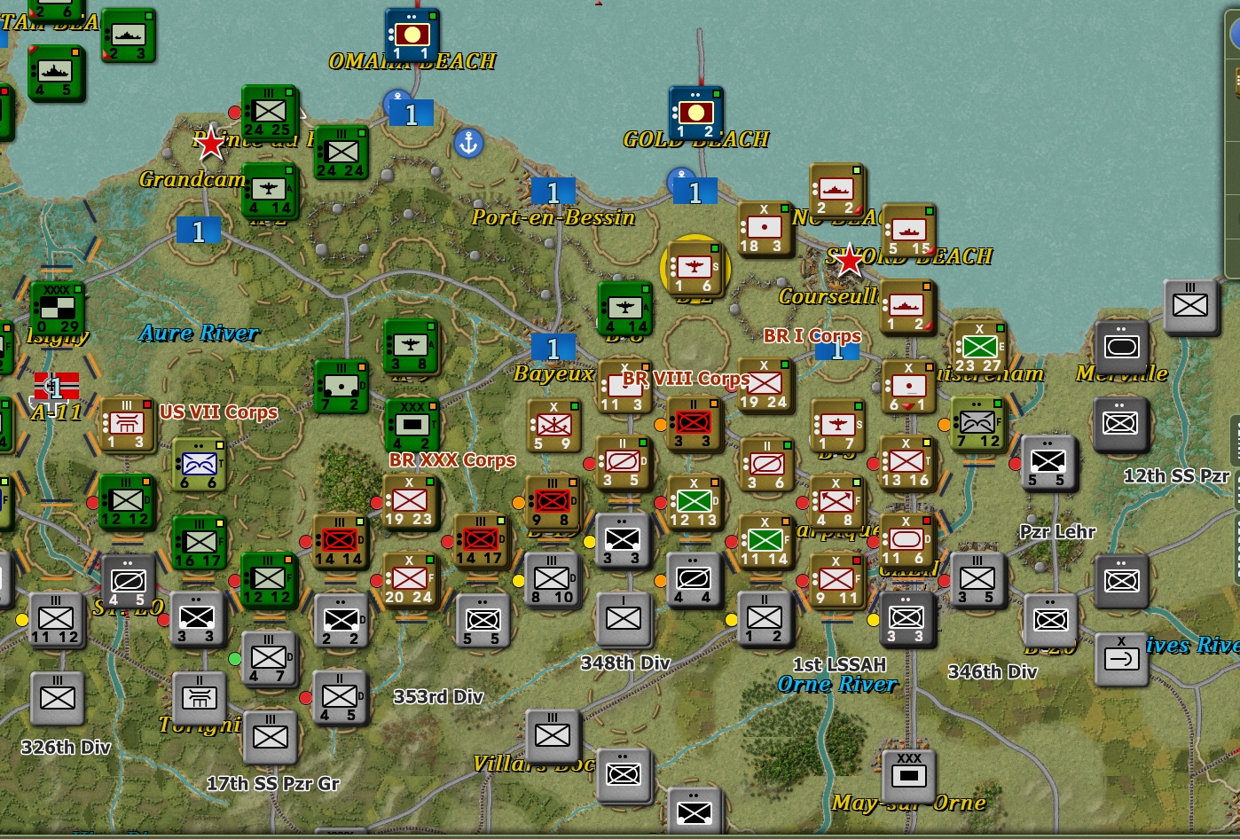1240x839 pixels.
Task: Select the tan air unit 1-7
Action: click(x=837, y=425)
